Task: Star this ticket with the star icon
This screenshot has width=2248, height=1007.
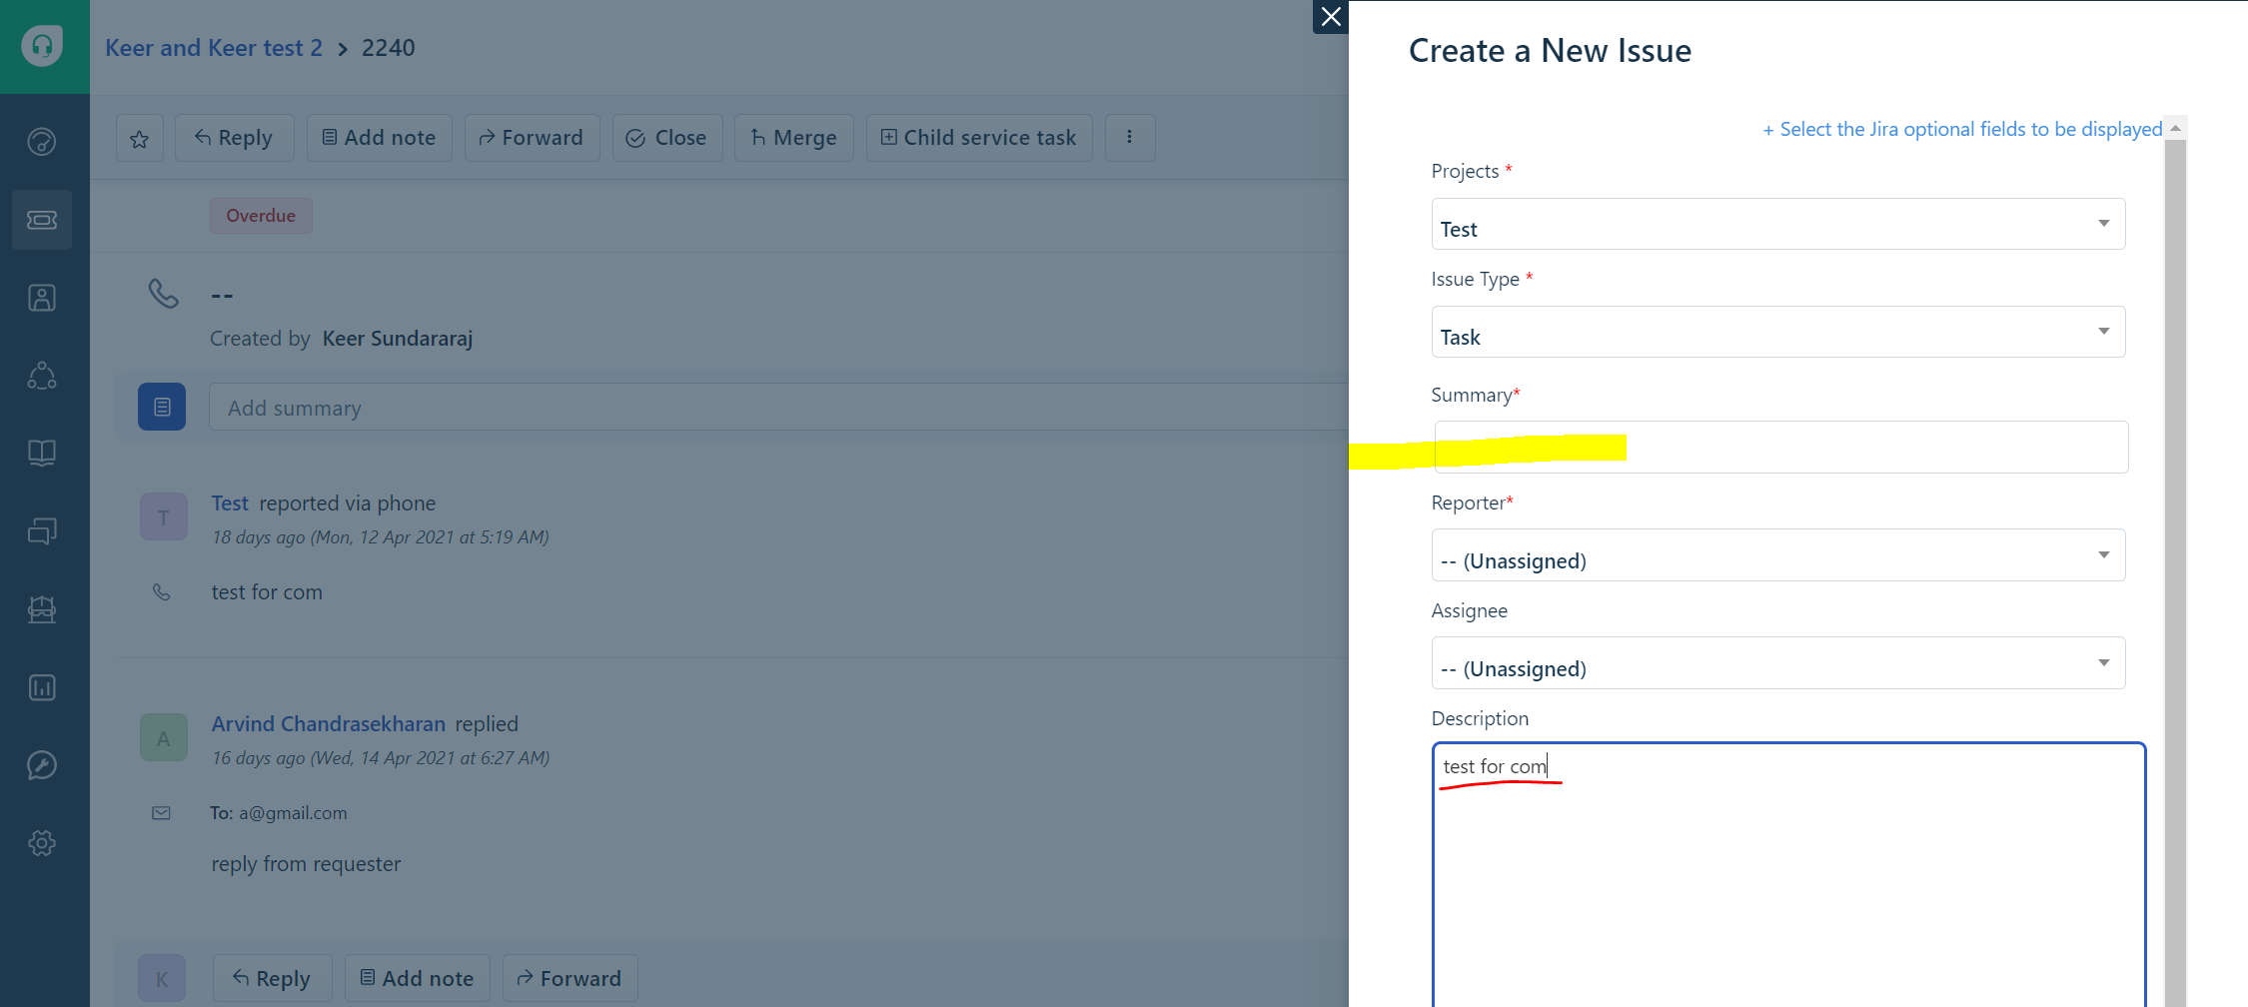Action: click(140, 138)
